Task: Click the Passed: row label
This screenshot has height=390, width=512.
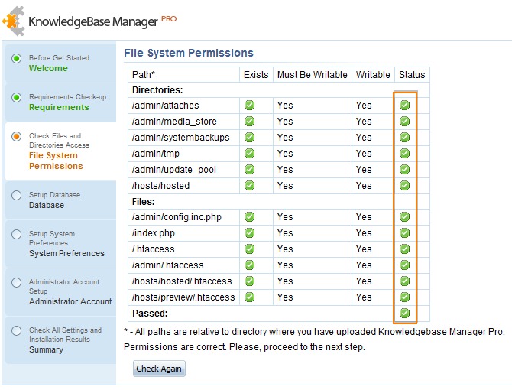Action: pos(150,314)
